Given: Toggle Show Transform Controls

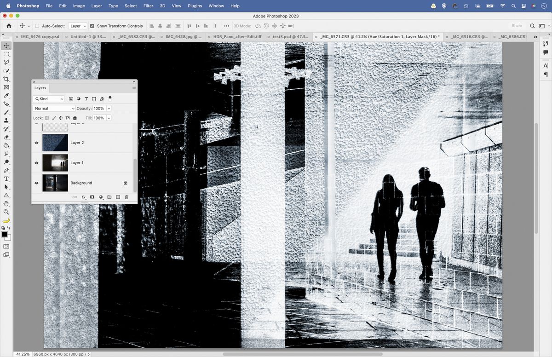Looking at the screenshot, I should click(91, 26).
